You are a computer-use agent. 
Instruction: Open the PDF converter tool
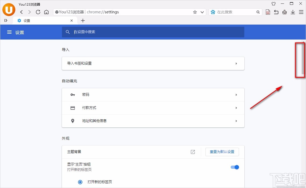click(268, 12)
